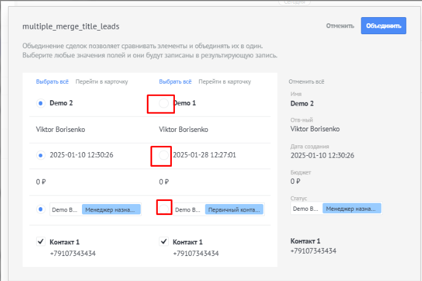Click the Demo B... pipeline chip under Demo 2

click(65, 210)
